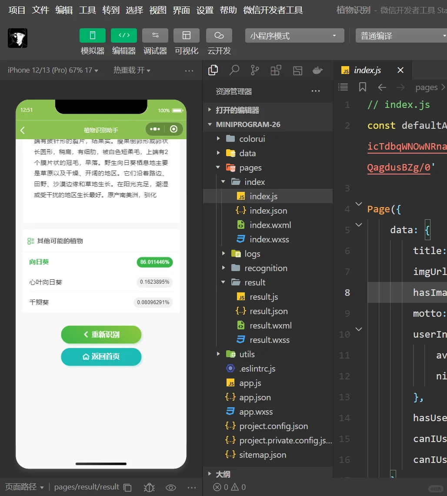Tap the 重新识别 button in simulator
447x496 pixels.
pyautogui.click(x=101, y=334)
